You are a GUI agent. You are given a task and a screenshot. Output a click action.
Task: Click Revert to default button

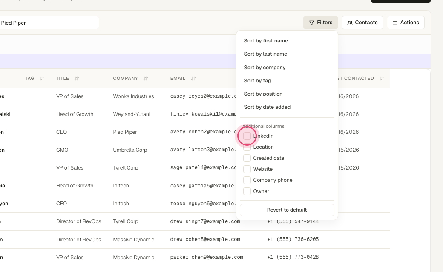tap(287, 210)
